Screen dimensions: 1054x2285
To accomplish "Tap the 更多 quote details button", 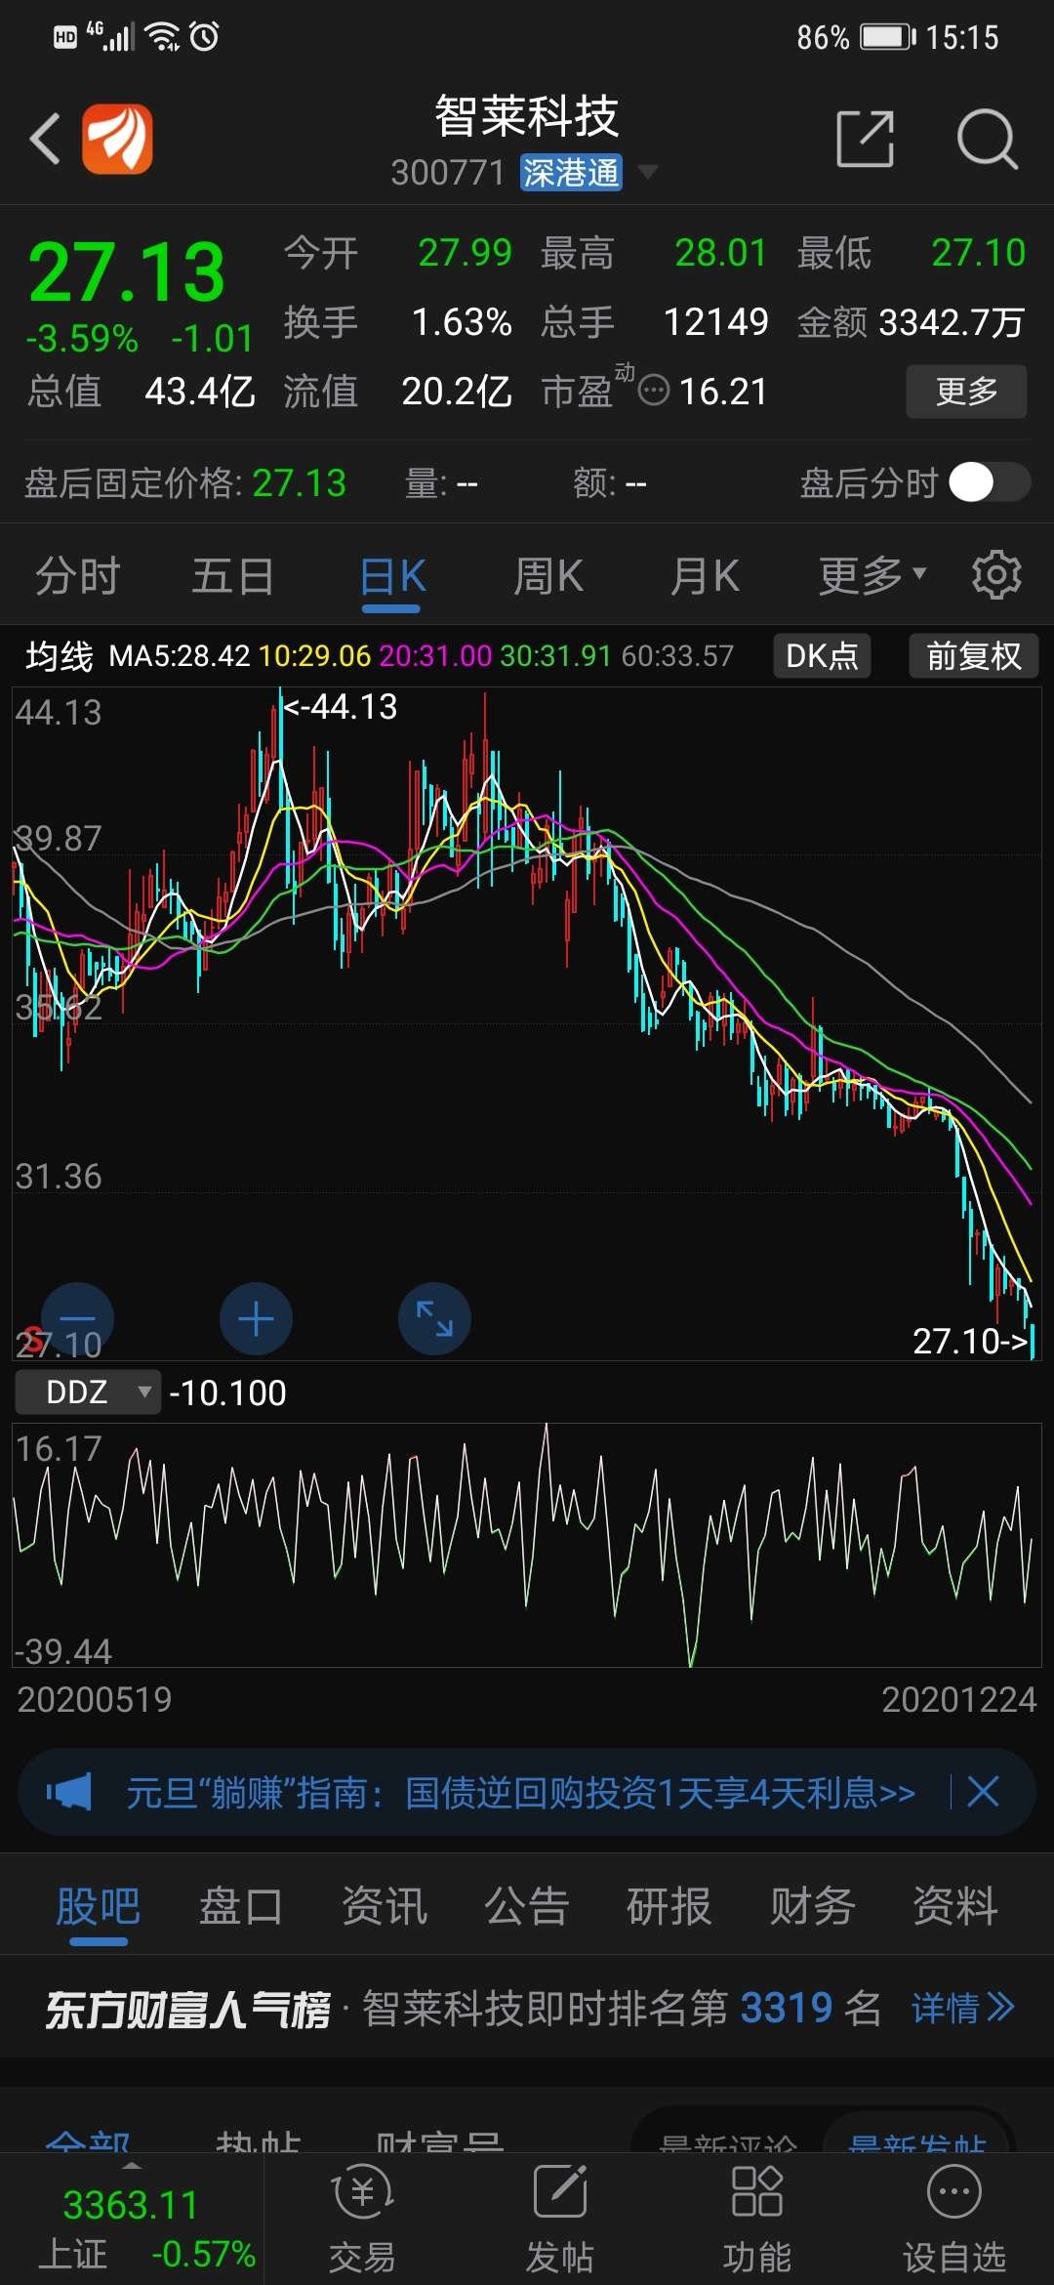I will [x=966, y=391].
